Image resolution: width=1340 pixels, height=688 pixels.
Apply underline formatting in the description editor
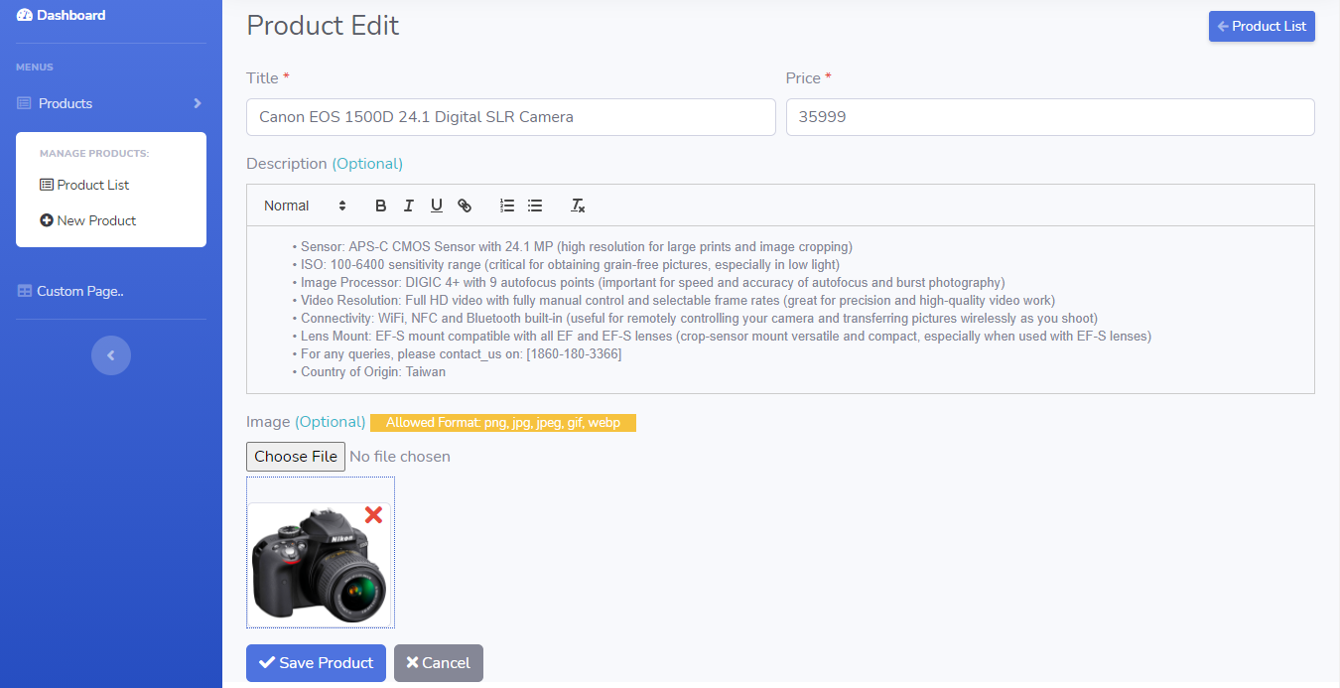point(436,206)
